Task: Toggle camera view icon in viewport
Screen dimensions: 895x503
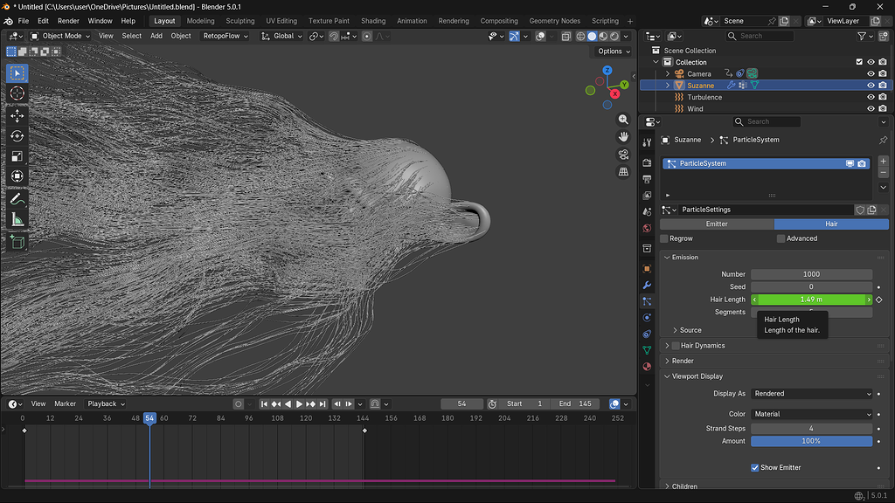Action: coord(623,155)
